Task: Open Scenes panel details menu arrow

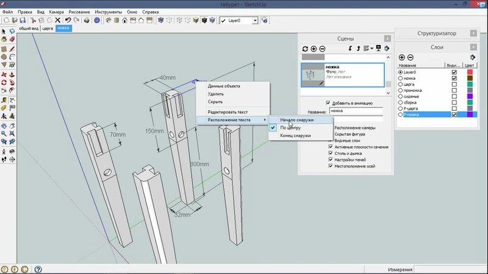Action: [387, 49]
